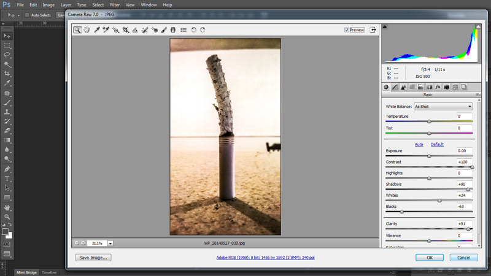Open the Effects fx panel tab
The image size is (491, 276).
[438, 87]
